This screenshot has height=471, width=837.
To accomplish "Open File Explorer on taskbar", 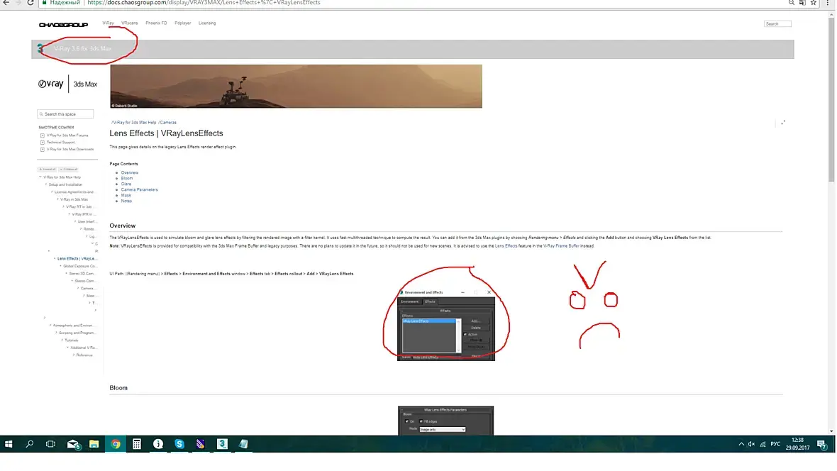I will (94, 444).
